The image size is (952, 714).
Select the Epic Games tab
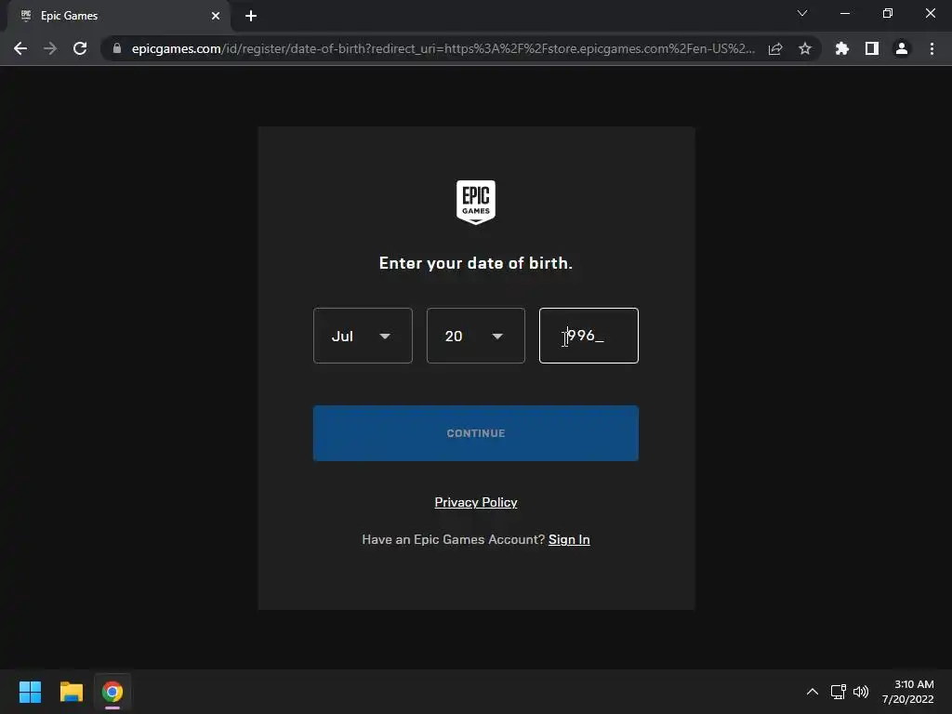118,16
